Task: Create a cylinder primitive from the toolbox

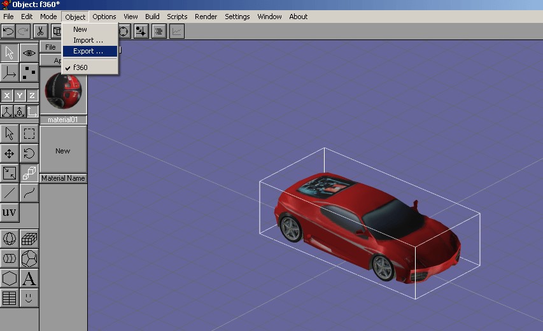Action: (10, 259)
